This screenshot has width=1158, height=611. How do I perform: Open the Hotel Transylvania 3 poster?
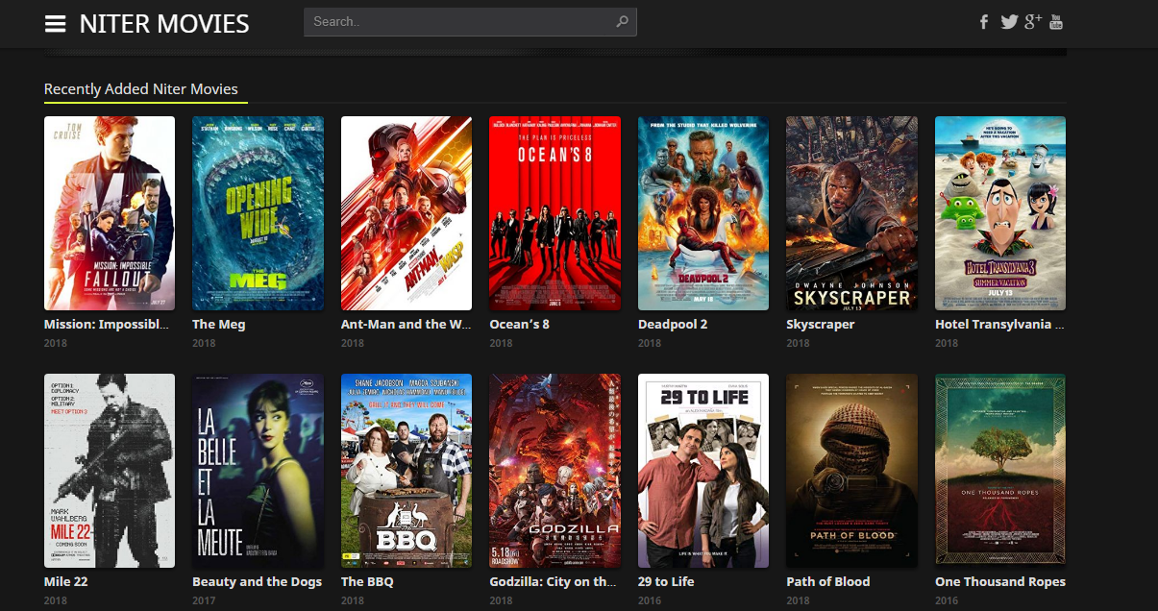tap(1000, 213)
